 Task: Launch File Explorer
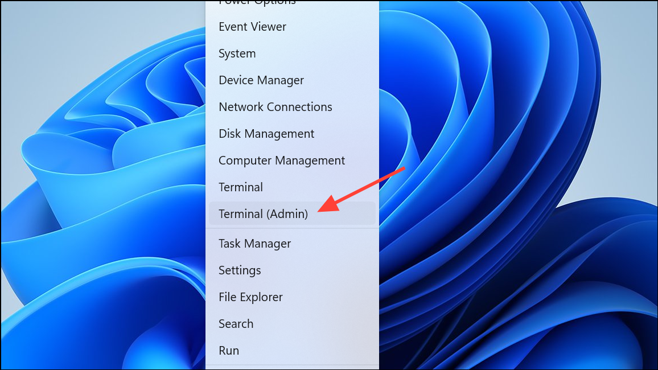click(x=292, y=297)
